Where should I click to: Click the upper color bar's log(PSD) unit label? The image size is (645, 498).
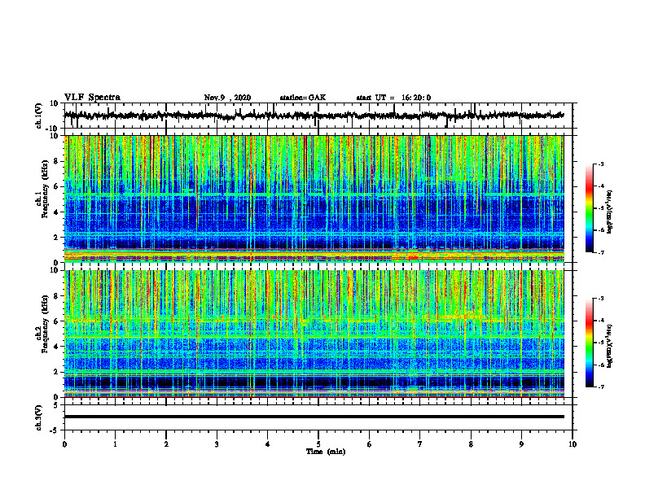tap(610, 212)
